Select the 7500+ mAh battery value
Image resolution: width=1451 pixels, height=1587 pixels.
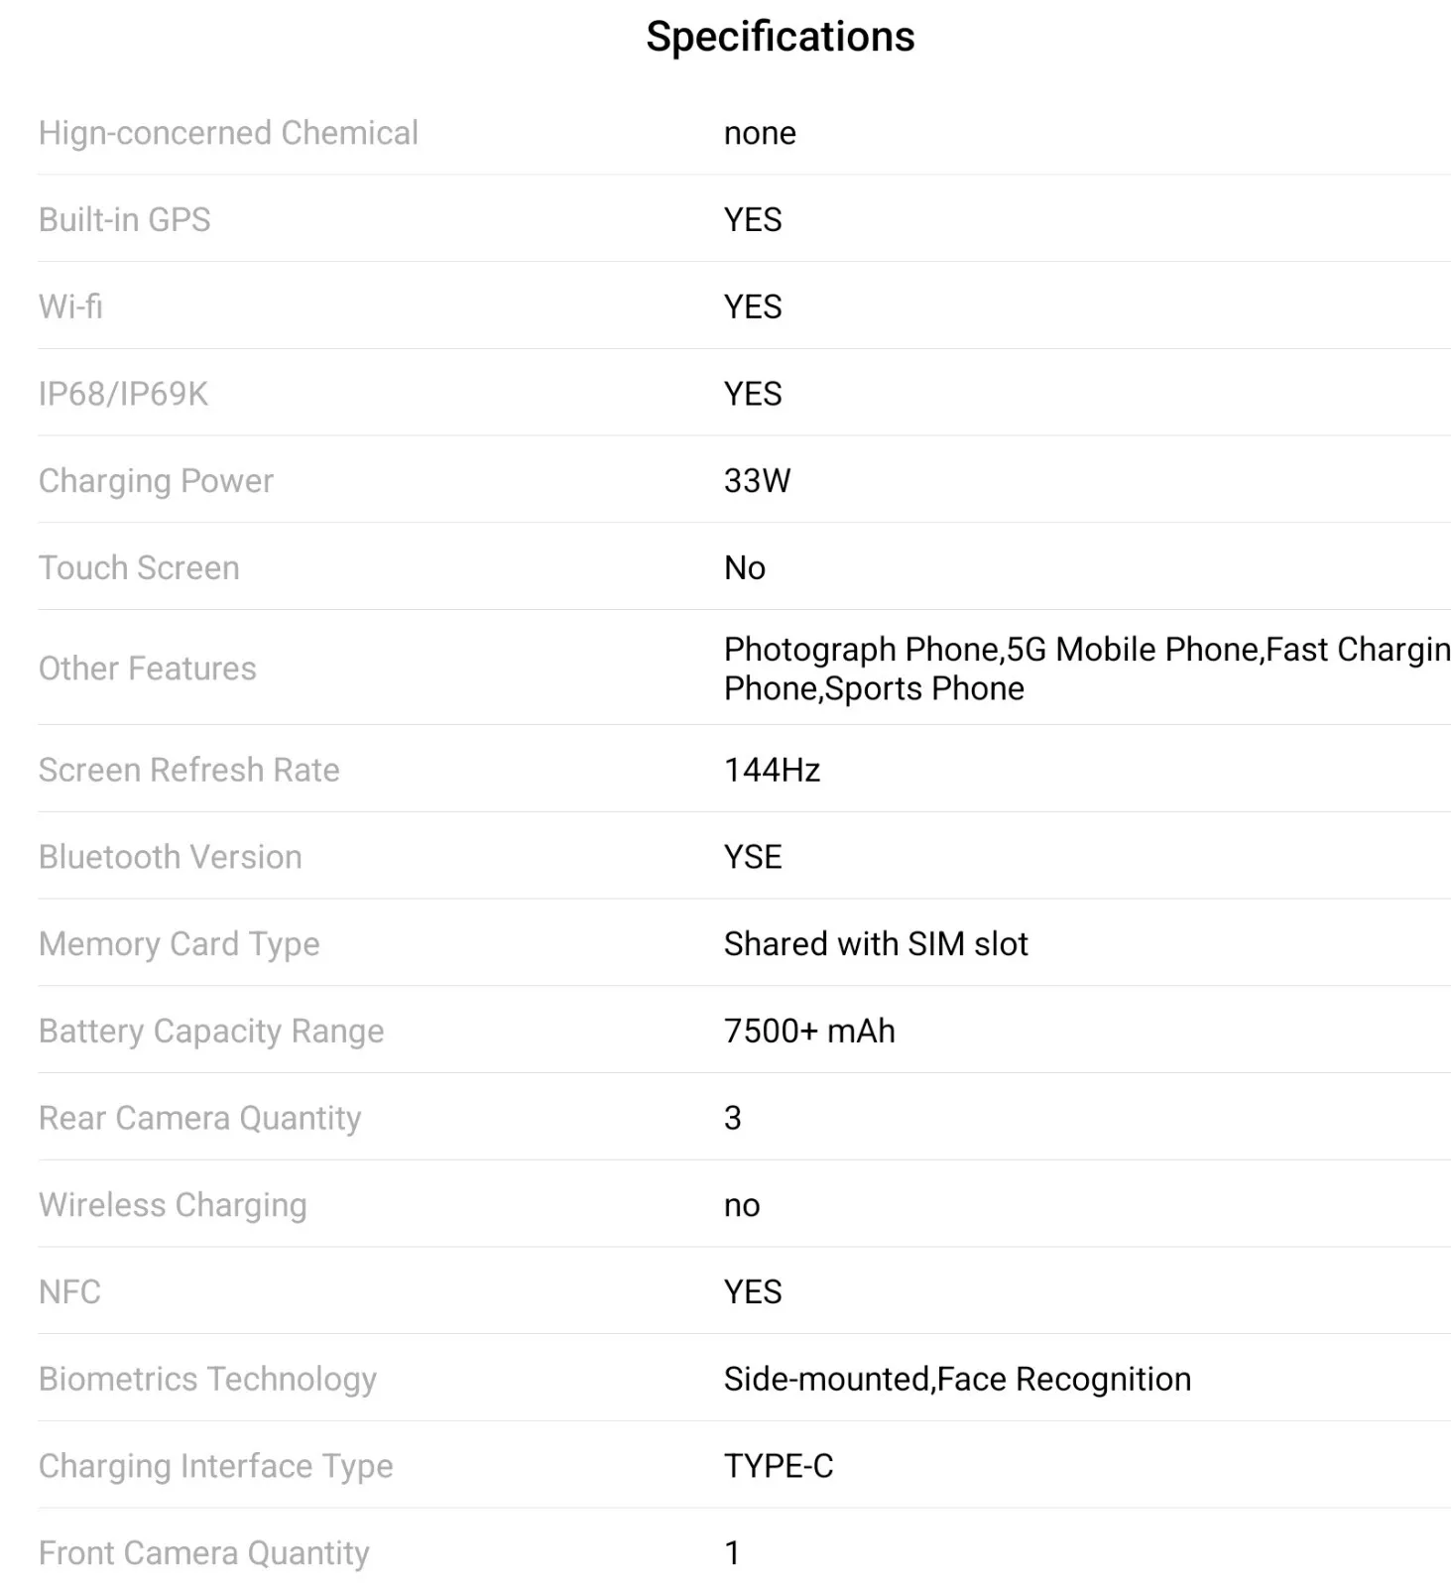click(x=809, y=1032)
